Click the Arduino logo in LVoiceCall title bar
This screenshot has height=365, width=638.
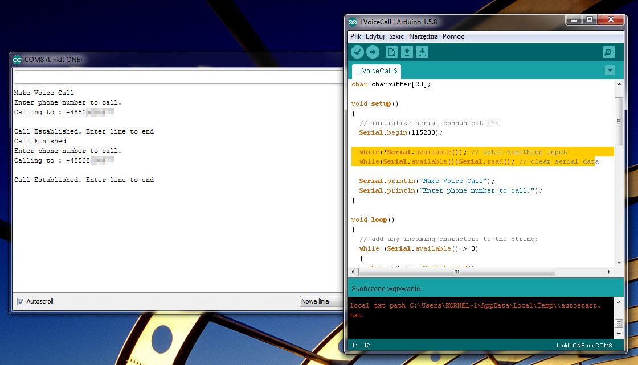point(353,22)
